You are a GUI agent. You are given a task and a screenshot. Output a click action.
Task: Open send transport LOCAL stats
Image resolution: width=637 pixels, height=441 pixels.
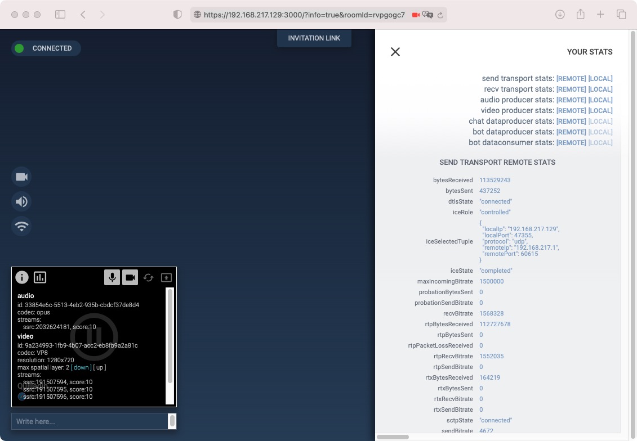600,79
